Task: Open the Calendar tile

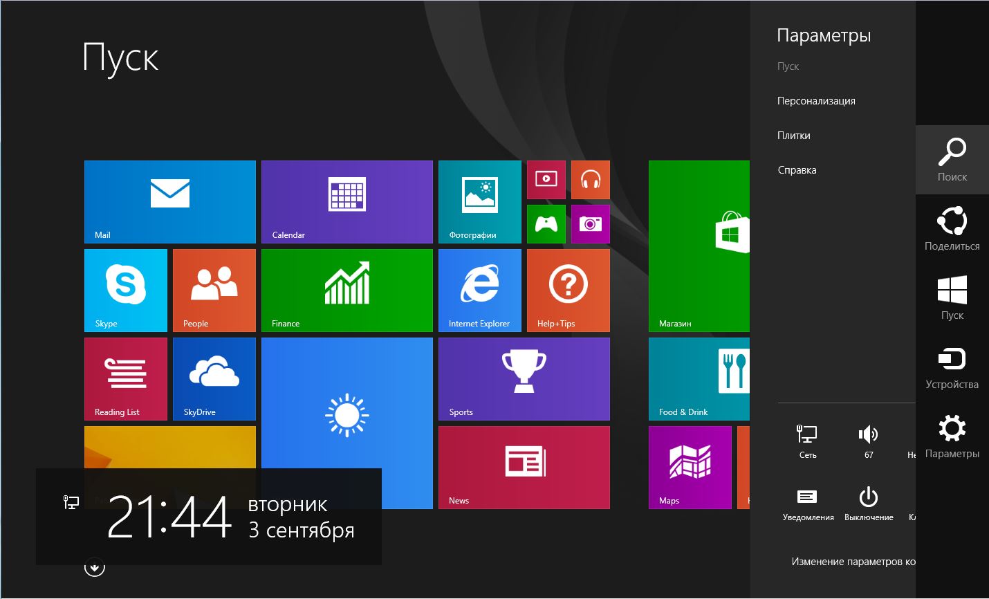Action: (x=347, y=202)
